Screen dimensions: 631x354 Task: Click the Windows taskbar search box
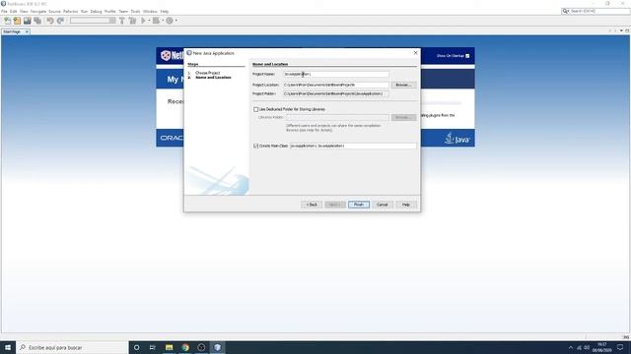coord(72,347)
